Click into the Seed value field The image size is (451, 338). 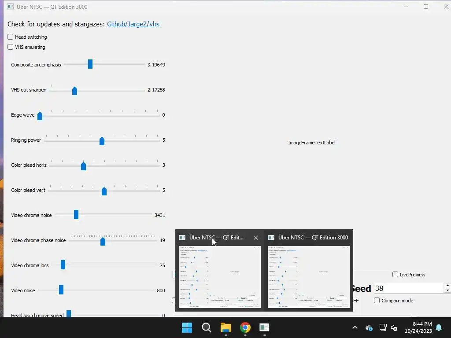pyautogui.click(x=408, y=288)
